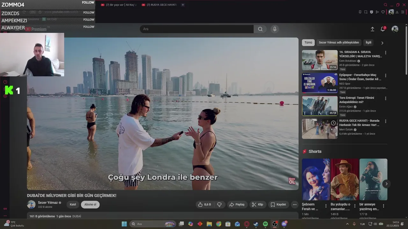The width and height of the screenshot is (408, 229).
Task: Follow AMPEKMEZI in the overlay list
Action: pyautogui.click(x=89, y=20)
